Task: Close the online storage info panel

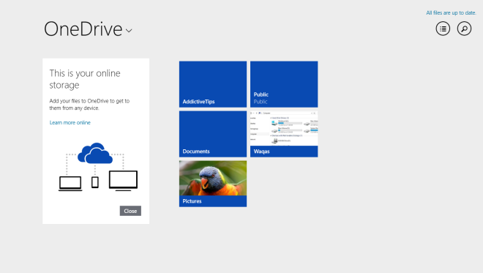Action: pyautogui.click(x=130, y=211)
